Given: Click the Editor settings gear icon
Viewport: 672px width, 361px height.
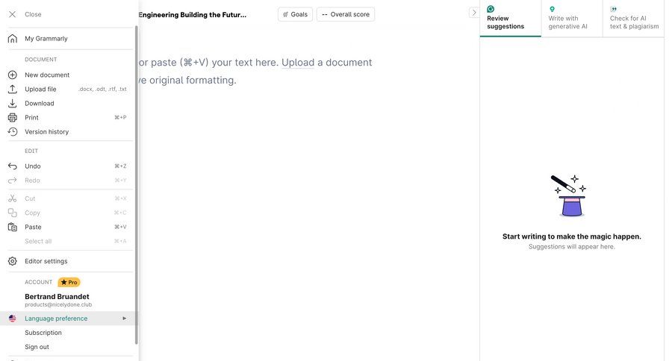Looking at the screenshot, I should [13, 261].
